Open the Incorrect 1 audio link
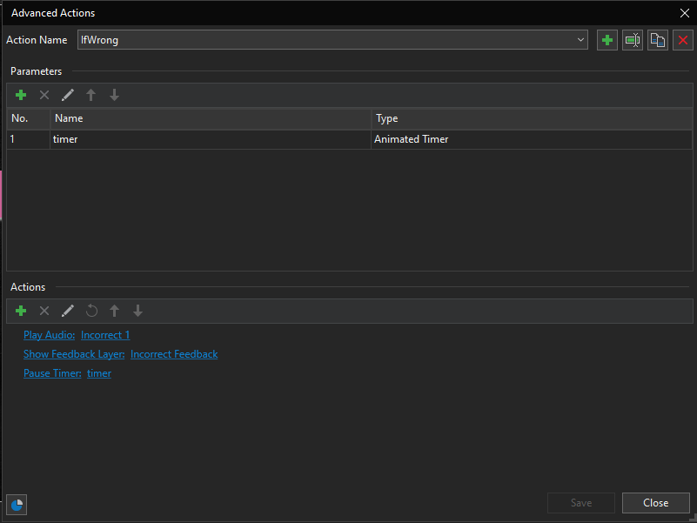Screen dimensions: 697x523 [105, 335]
